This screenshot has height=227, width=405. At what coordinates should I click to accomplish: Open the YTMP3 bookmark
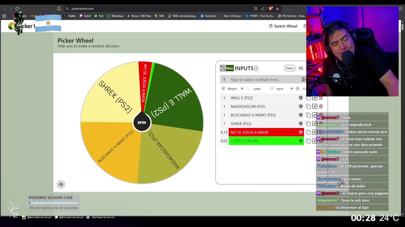tap(260, 16)
